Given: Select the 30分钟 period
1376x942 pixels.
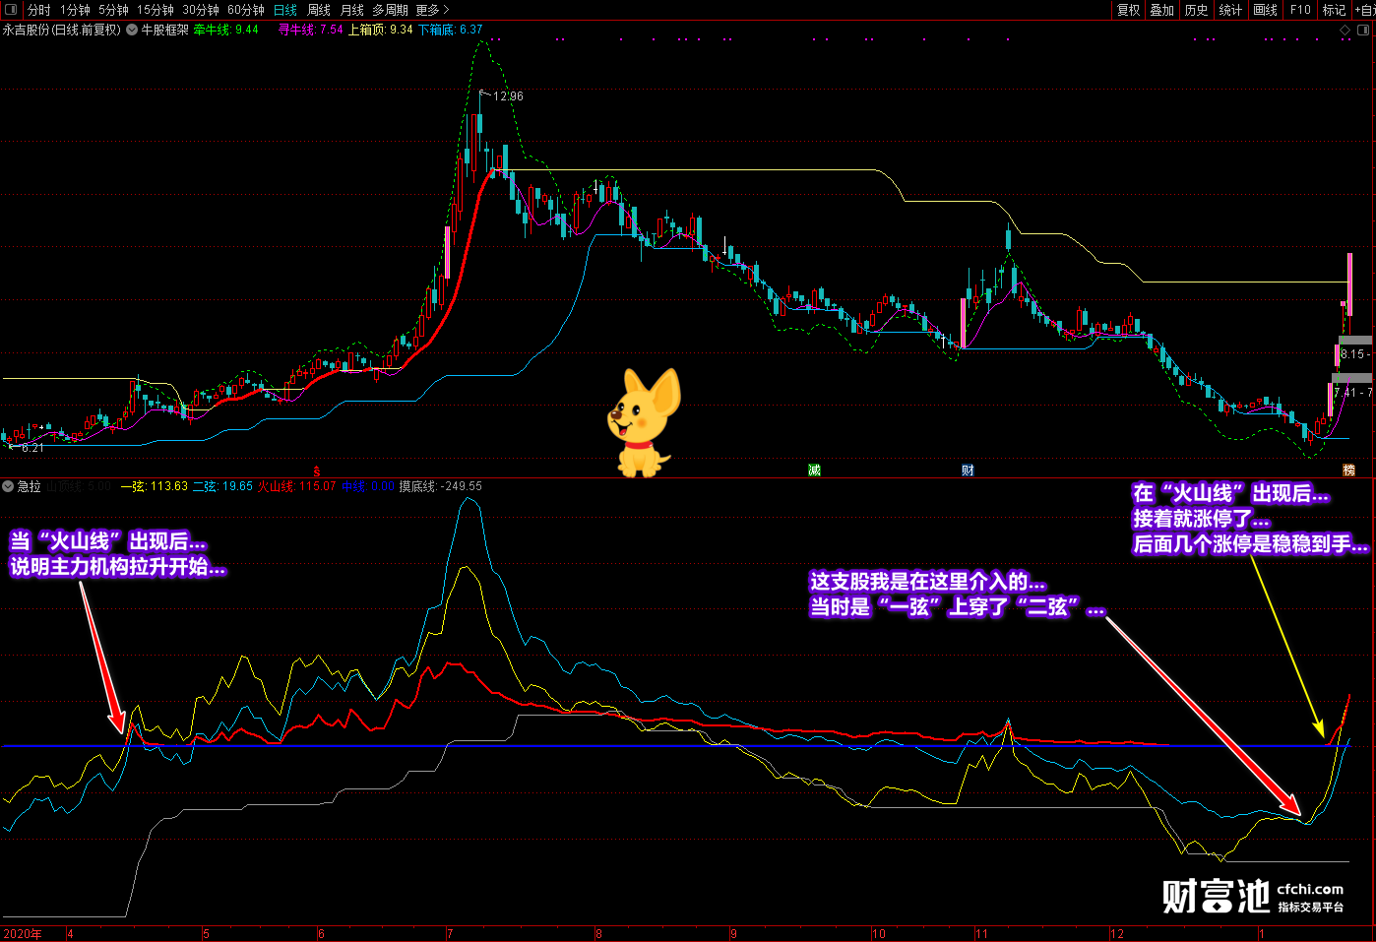Looking at the screenshot, I should pyautogui.click(x=201, y=10).
